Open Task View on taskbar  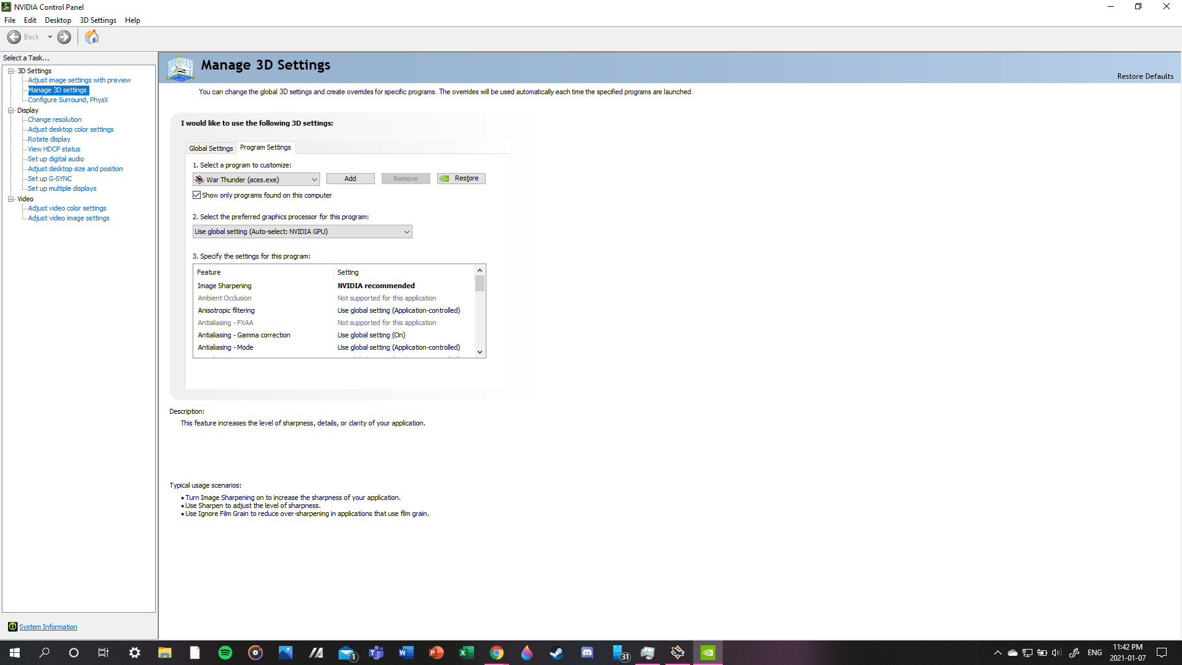coord(103,653)
